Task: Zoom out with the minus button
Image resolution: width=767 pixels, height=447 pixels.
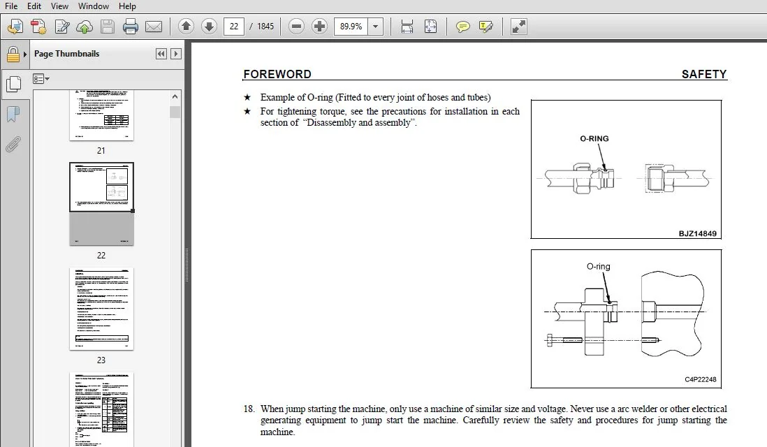Action: 296,27
